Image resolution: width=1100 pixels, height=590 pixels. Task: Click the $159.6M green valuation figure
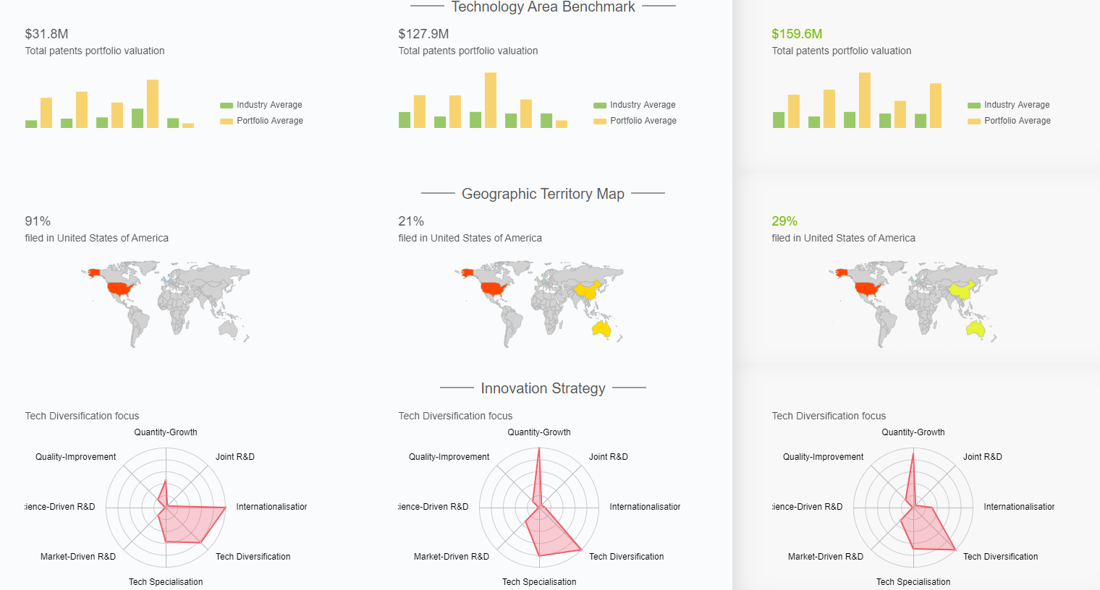(x=797, y=34)
